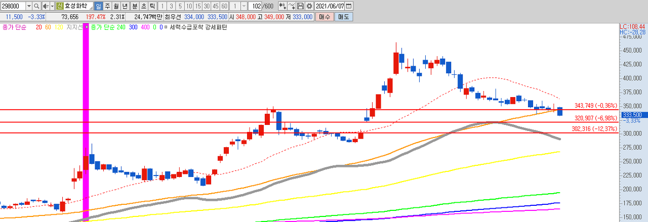Screen dimensions: 648x222
Task: Select the 10 interval button
Action: (189, 6)
